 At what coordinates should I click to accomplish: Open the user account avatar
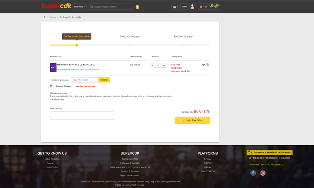(192, 7)
